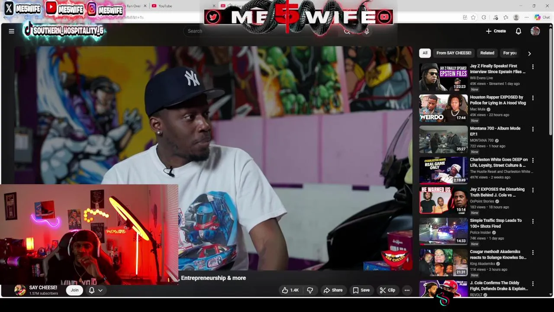554x312 pixels.
Task: Open Edge media control music icon
Action: (496, 17)
